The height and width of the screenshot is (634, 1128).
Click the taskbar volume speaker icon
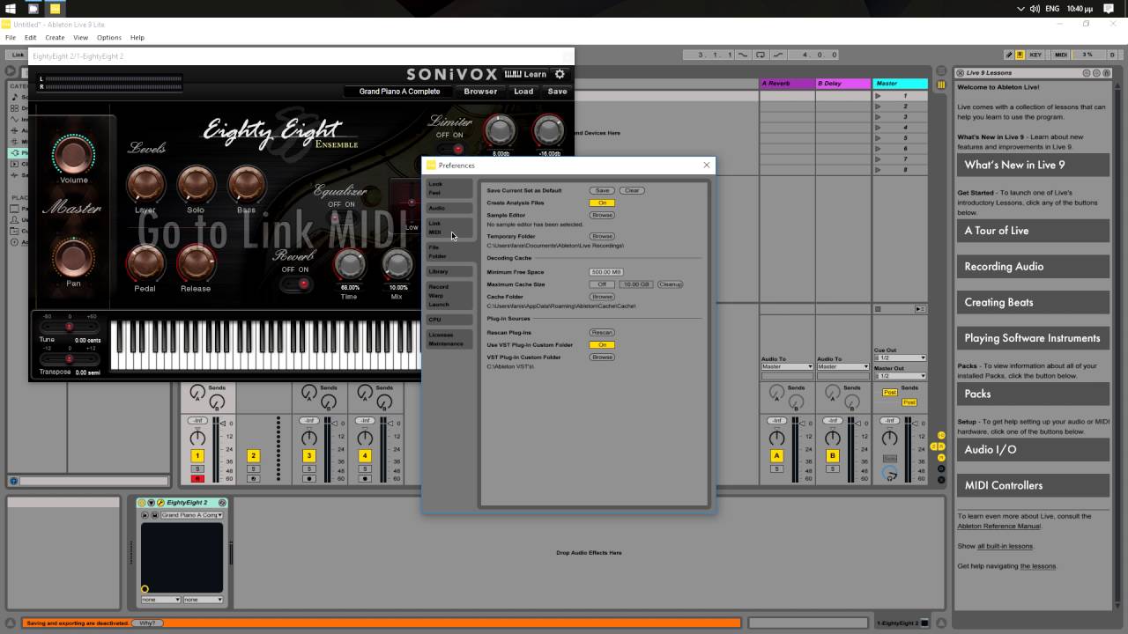point(1034,9)
